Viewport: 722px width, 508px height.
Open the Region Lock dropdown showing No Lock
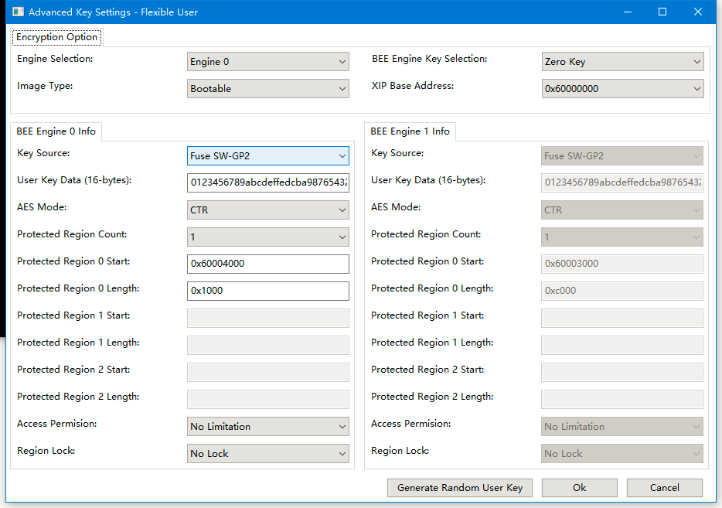point(267,453)
